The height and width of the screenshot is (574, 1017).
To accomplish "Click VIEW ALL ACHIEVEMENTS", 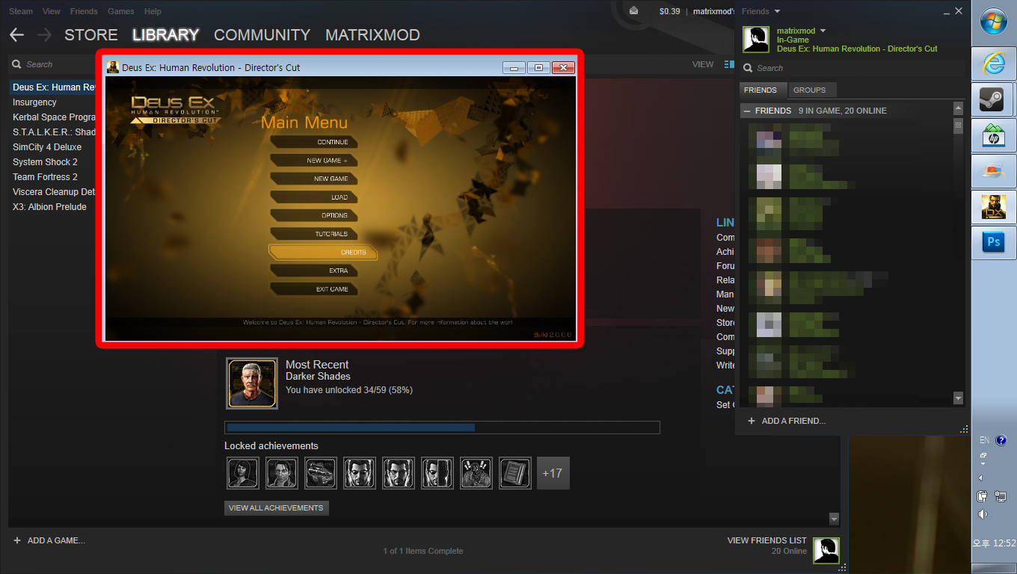I will [276, 508].
